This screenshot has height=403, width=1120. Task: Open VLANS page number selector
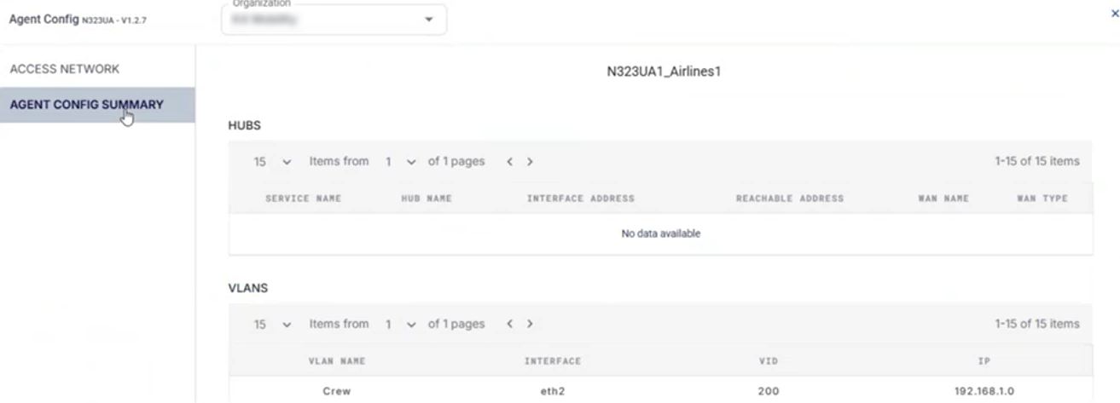pos(401,325)
